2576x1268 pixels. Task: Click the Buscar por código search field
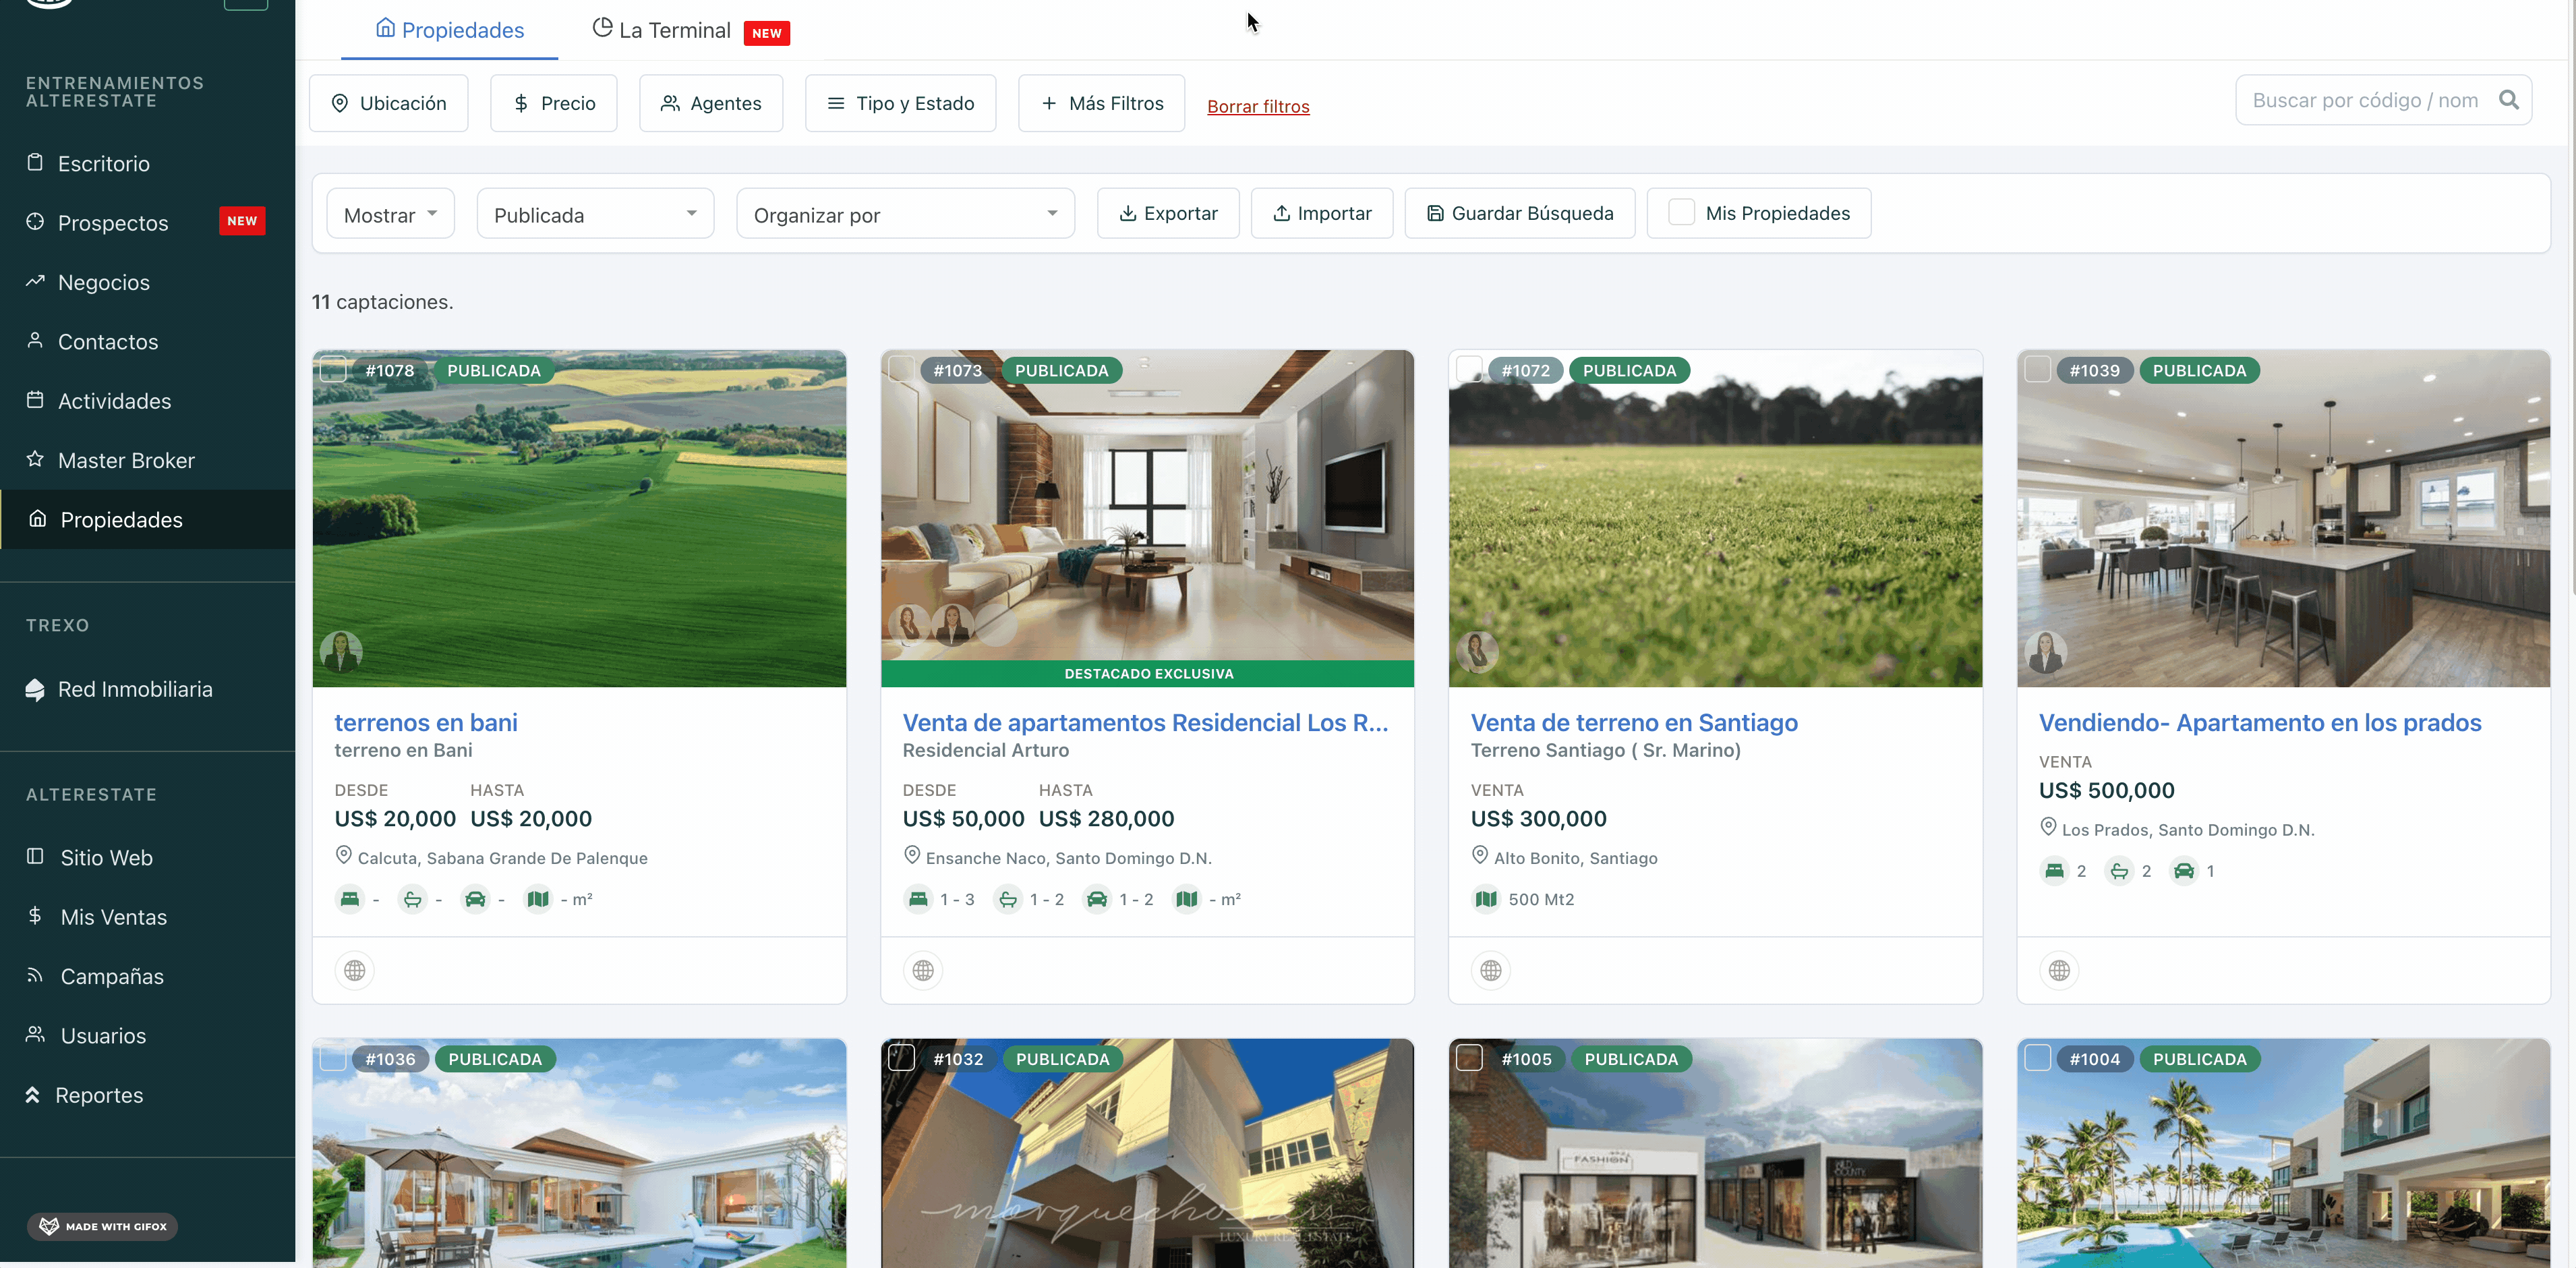pyautogui.click(x=2365, y=100)
